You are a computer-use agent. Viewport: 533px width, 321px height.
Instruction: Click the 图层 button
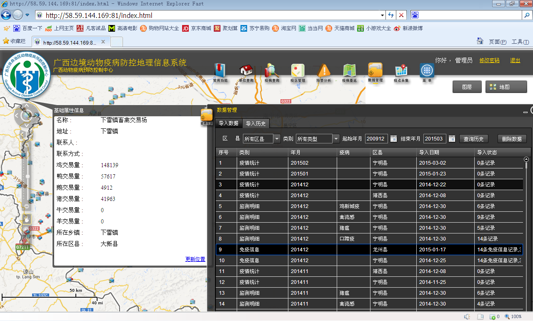point(467,87)
